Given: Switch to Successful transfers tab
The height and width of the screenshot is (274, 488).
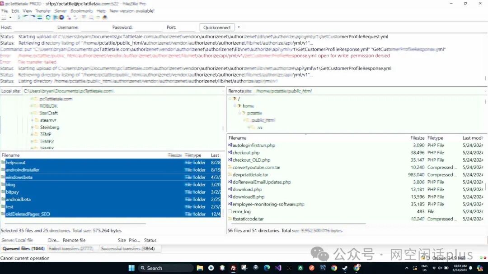Looking at the screenshot, I should (x=127, y=249).
